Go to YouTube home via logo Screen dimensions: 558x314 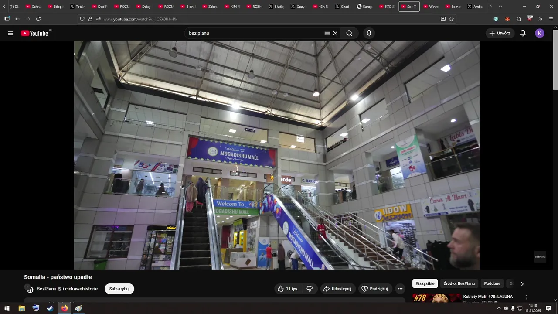(x=35, y=33)
